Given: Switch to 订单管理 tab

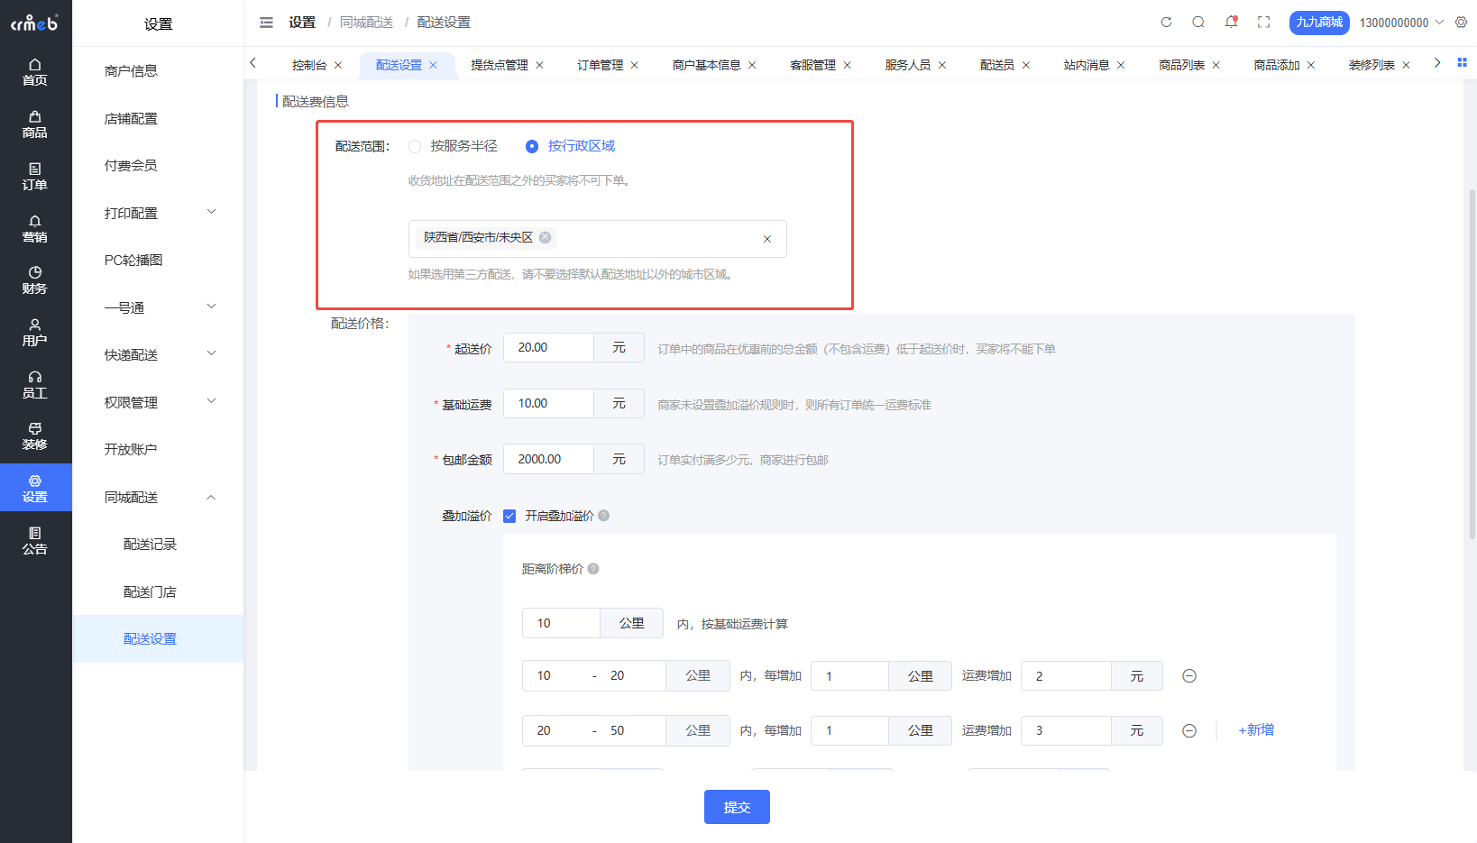Looking at the screenshot, I should pos(600,65).
